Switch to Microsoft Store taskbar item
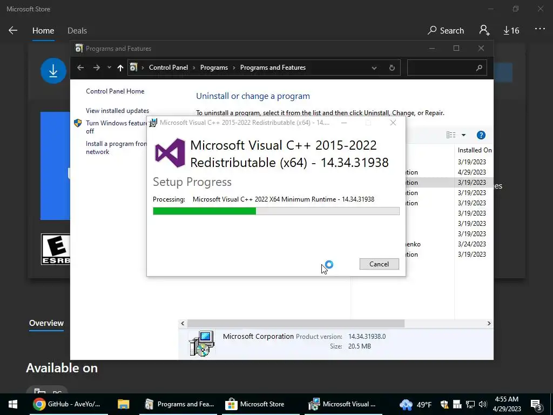This screenshot has height=415, width=553. (x=260, y=404)
